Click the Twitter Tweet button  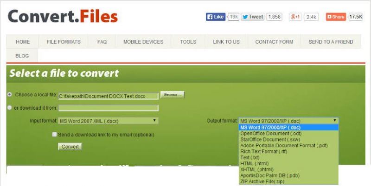click(x=253, y=17)
